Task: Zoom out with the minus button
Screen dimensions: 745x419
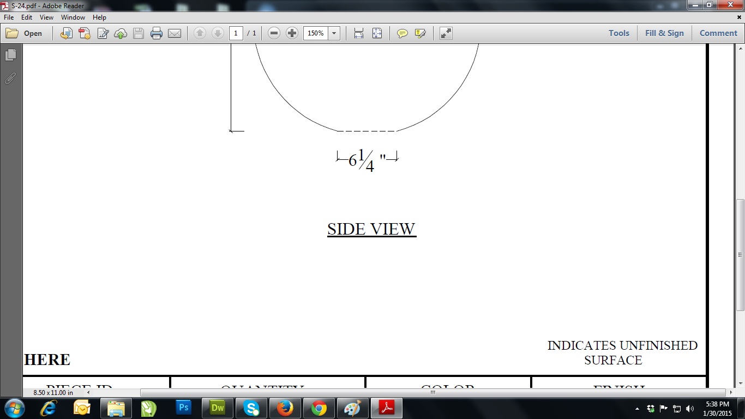Action: coord(274,33)
